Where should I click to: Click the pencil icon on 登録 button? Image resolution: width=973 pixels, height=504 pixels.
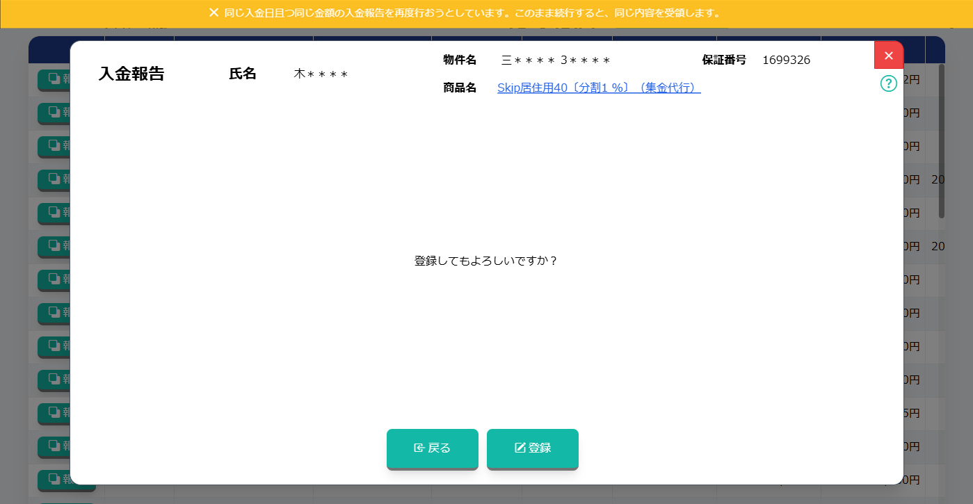(x=520, y=448)
